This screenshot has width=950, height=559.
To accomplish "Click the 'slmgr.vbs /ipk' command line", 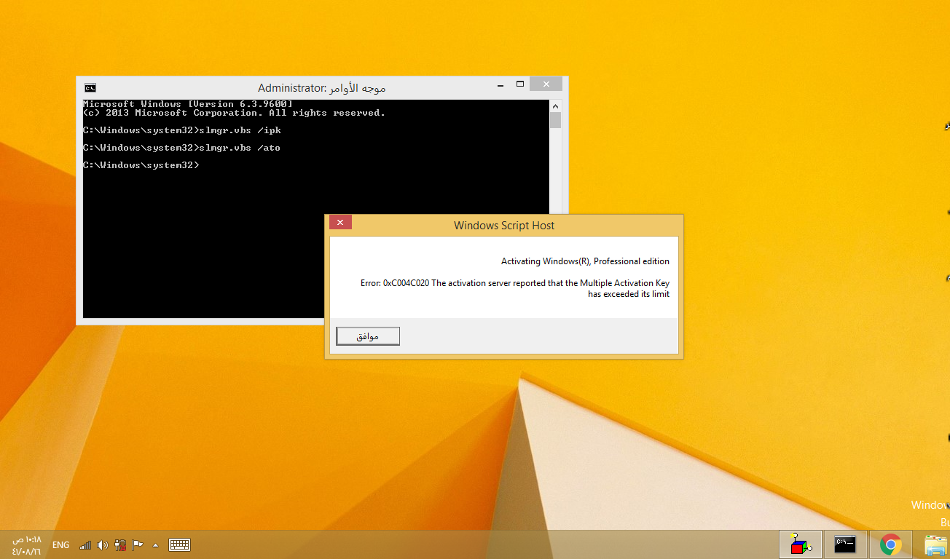I will [181, 130].
